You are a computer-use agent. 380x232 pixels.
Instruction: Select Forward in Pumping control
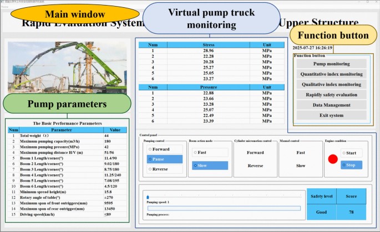pos(165,149)
